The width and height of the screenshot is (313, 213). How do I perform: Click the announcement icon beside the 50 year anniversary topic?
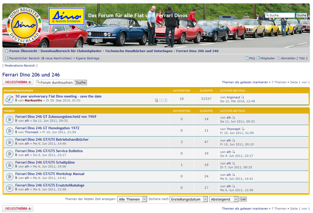pos(9,99)
